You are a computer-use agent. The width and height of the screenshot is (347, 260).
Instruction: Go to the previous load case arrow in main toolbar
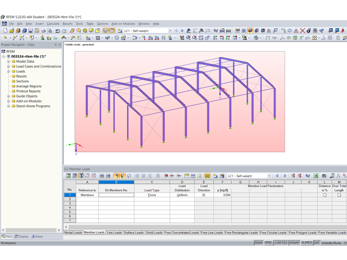176,31
